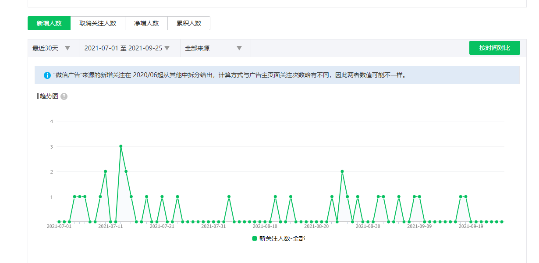The height and width of the screenshot is (263, 539).
Task: Open the 最近30天 time range dropdown
Action: pyautogui.click(x=51, y=48)
